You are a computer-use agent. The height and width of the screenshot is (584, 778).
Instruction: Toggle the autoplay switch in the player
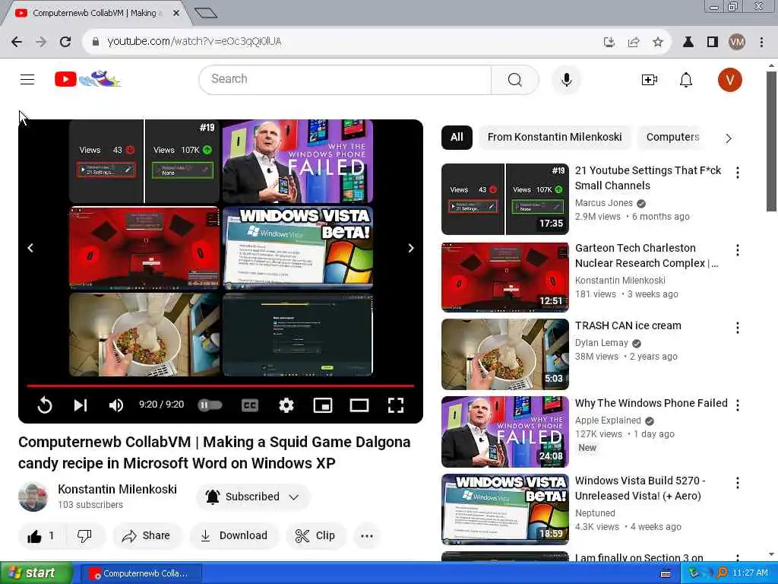click(x=210, y=405)
